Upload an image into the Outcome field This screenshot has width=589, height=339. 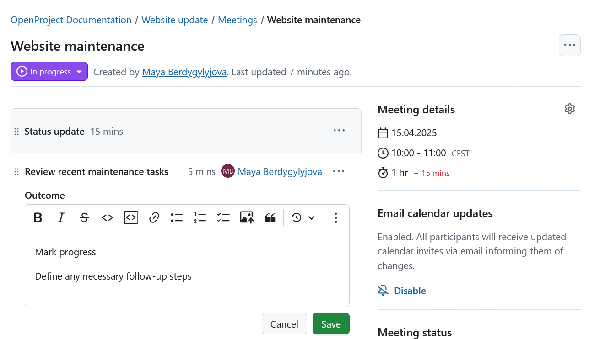click(247, 217)
